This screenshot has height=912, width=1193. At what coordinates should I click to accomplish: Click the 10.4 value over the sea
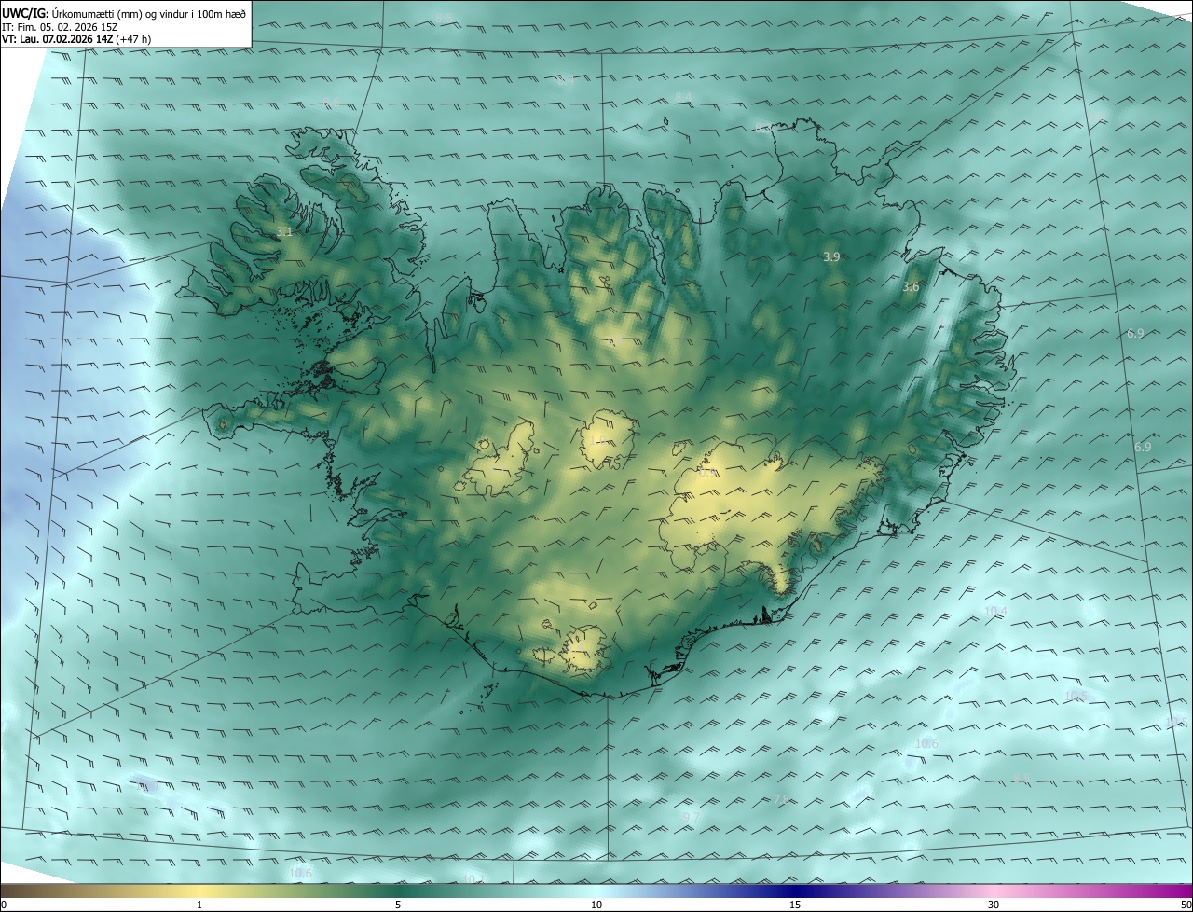point(995,611)
